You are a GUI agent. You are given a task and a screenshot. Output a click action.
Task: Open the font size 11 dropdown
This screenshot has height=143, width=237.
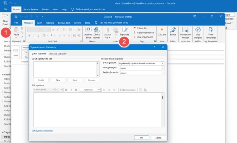tap(61, 89)
